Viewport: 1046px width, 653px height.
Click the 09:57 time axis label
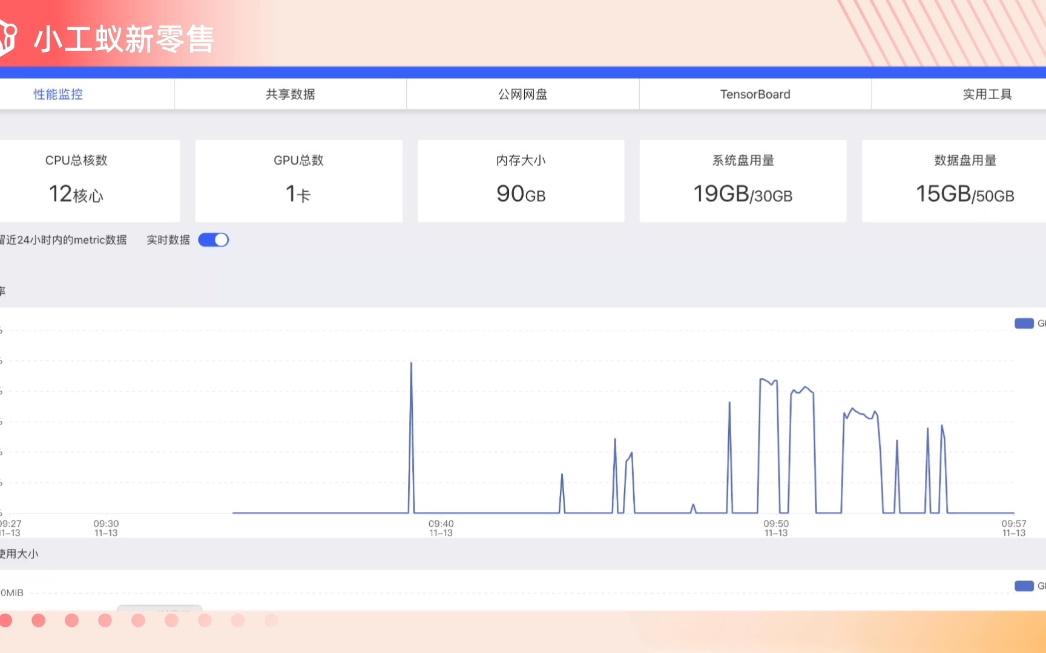click(x=1013, y=528)
